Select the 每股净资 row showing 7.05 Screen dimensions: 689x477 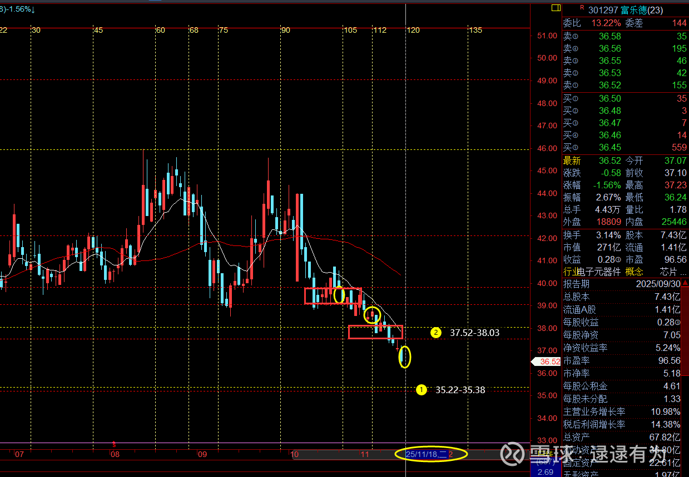pos(622,335)
